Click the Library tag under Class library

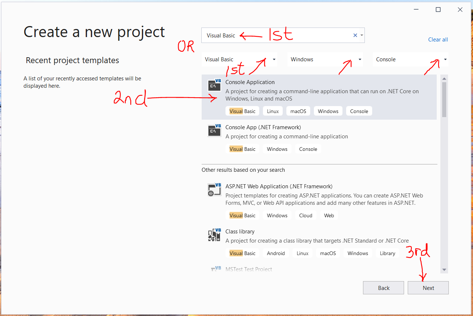point(388,253)
